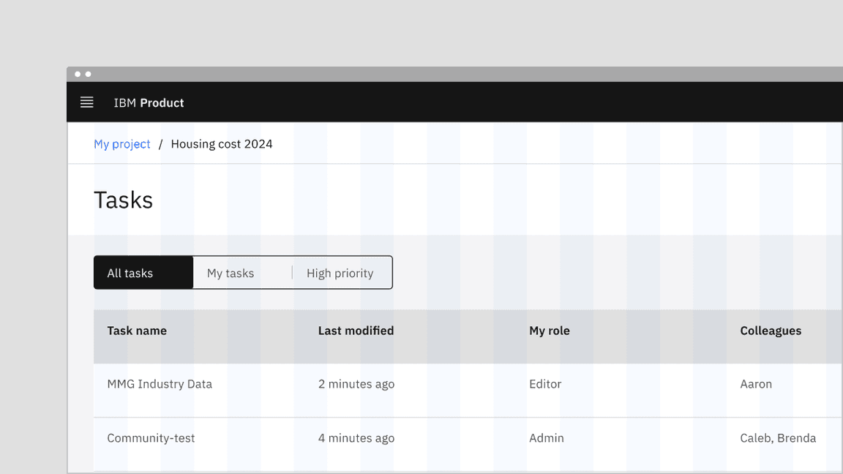Viewport: 843px width, 474px height.
Task: Sort table by 'My role' column
Action: [x=550, y=331]
